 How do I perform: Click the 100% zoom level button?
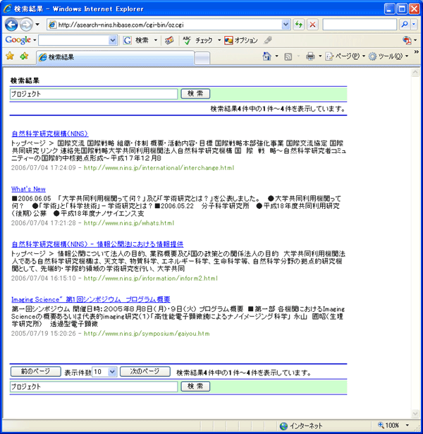coord(388,426)
